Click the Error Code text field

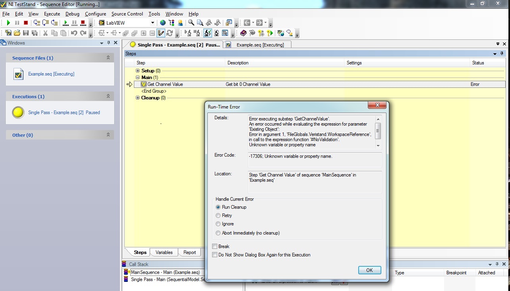(314, 159)
